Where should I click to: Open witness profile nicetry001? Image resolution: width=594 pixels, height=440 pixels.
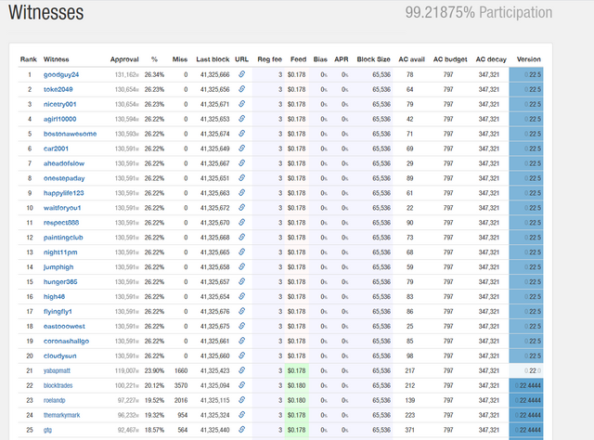(59, 104)
